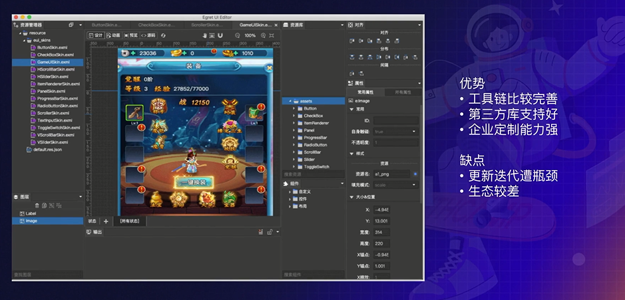Collapse the 常用 property section
The image size is (625, 300).
coord(351,109)
